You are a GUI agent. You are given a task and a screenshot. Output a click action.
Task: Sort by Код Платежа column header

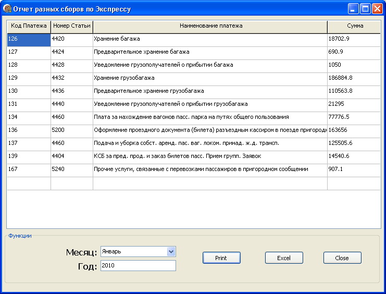pos(29,26)
